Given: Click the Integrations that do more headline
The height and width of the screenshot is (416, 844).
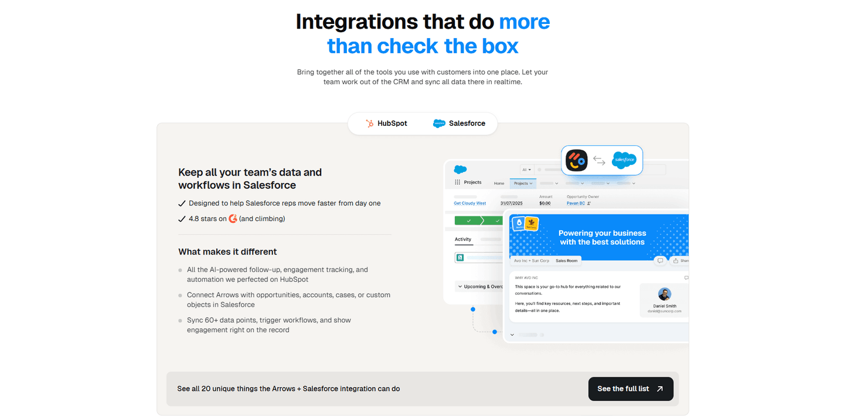Looking at the screenshot, I should [x=423, y=33].
